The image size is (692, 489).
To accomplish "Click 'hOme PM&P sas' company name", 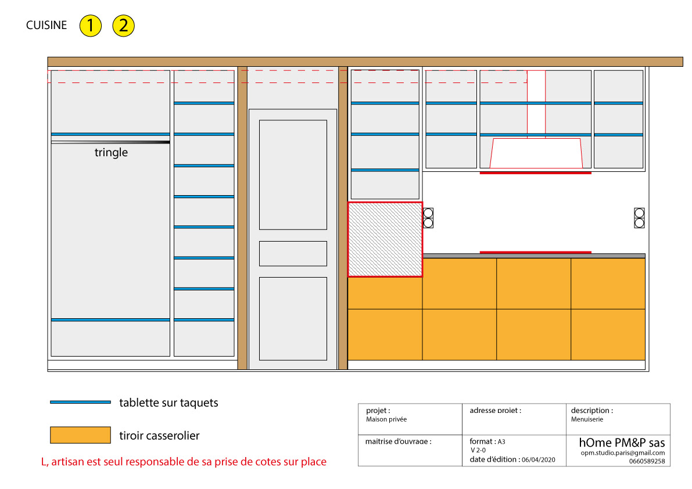I will coord(622,443).
